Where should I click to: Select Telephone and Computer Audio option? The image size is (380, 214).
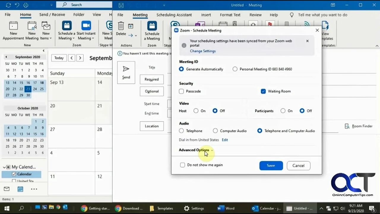tap(260, 131)
